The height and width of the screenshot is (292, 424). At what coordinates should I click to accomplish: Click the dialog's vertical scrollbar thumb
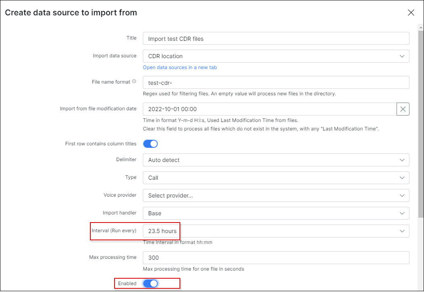421,121
